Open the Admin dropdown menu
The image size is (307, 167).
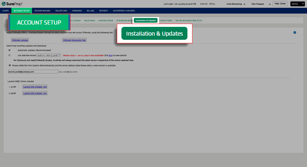[x=297, y=4]
